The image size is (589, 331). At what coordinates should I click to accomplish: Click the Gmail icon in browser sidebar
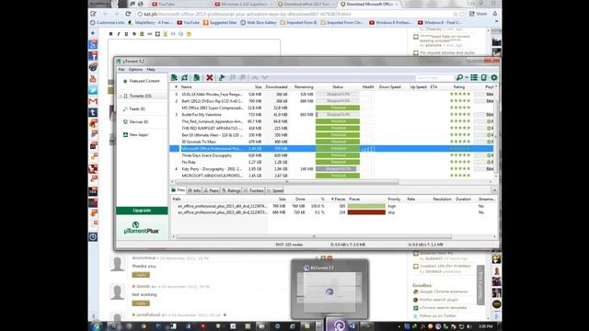click(x=93, y=101)
